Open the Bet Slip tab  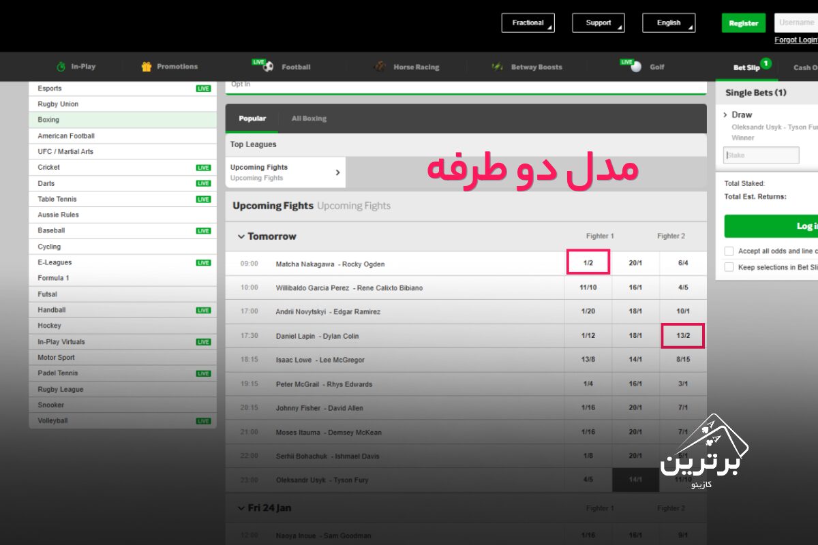click(x=746, y=67)
